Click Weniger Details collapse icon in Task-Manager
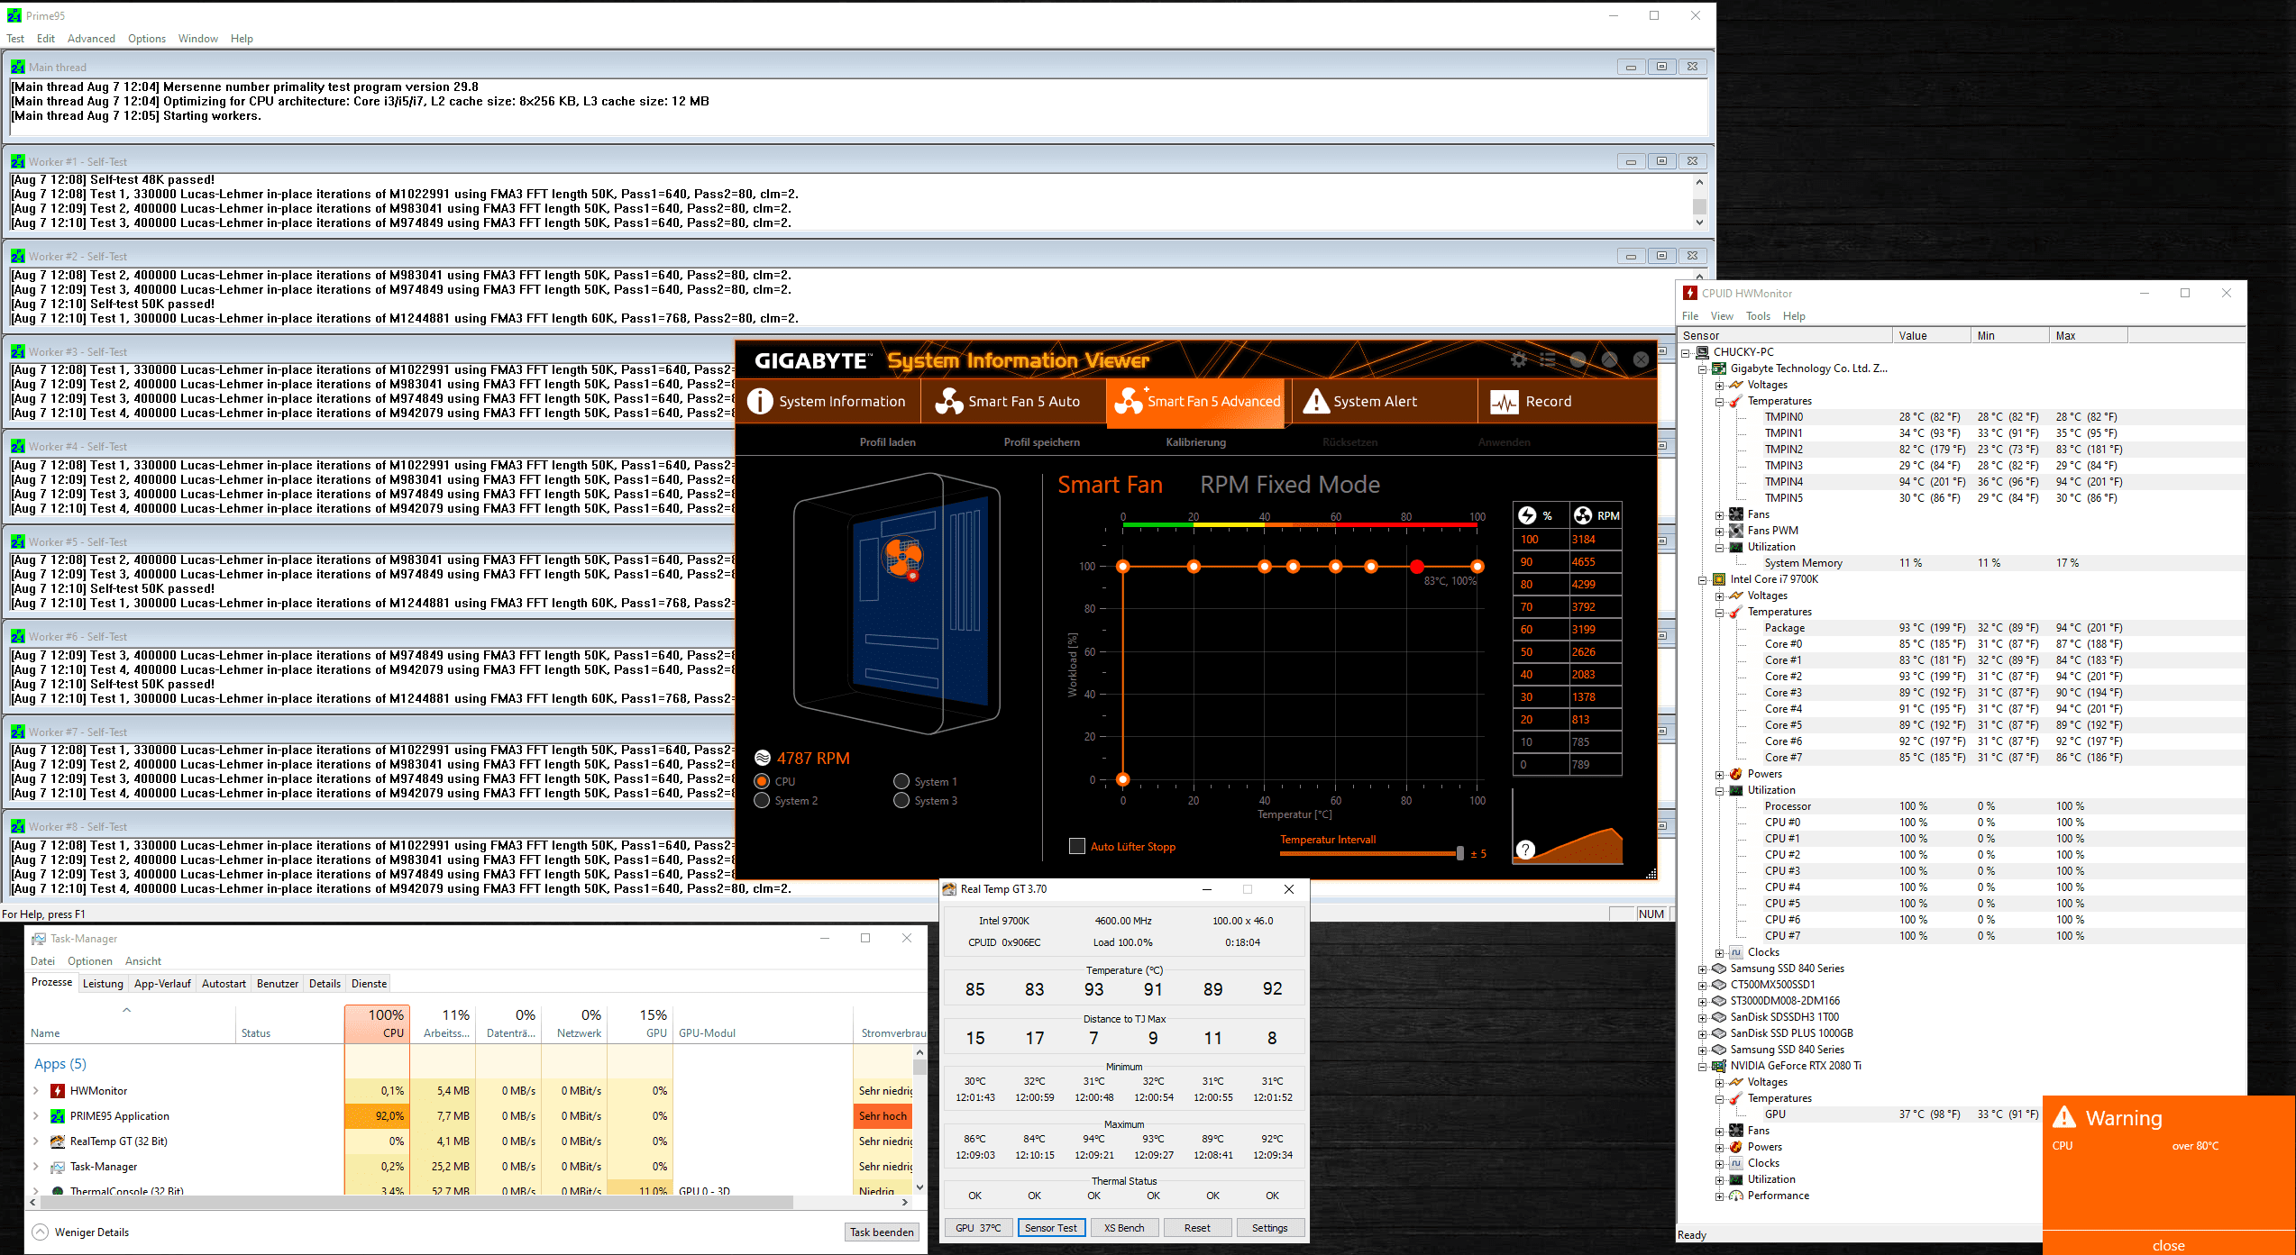Image resolution: width=2296 pixels, height=1255 pixels. [40, 1232]
